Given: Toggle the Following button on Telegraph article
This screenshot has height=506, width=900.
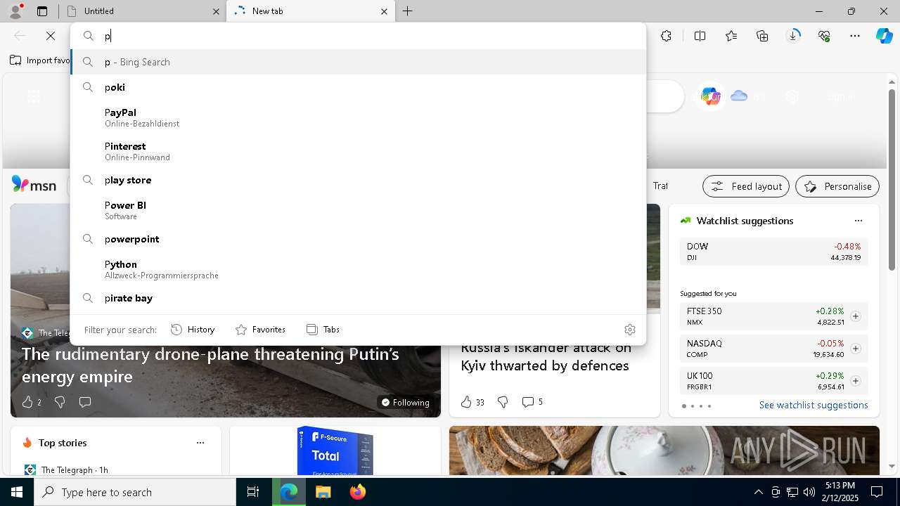Looking at the screenshot, I should (x=405, y=402).
